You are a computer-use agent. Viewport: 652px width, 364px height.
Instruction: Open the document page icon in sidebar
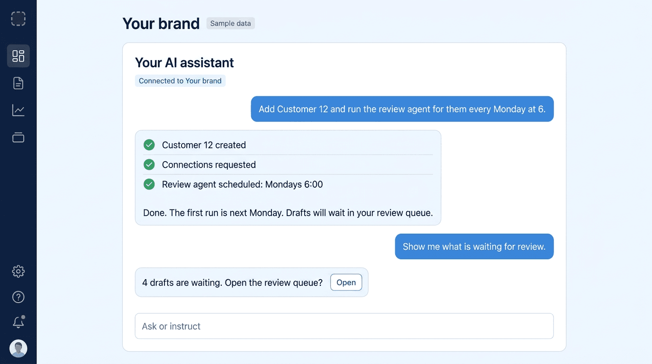click(x=18, y=83)
